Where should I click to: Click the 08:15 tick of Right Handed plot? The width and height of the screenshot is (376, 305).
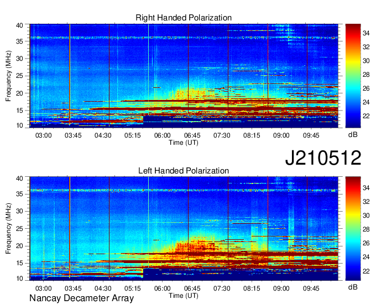tap(252, 135)
